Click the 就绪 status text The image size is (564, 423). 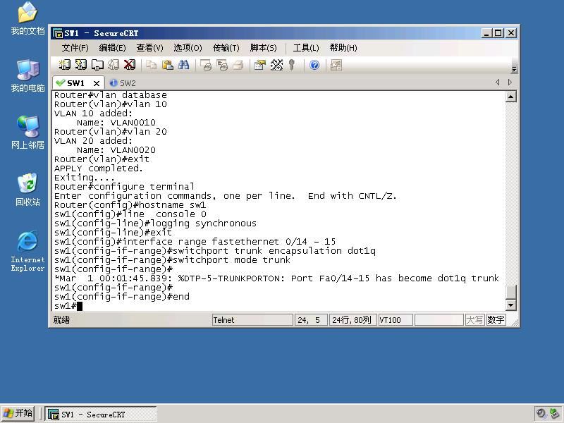(x=61, y=320)
